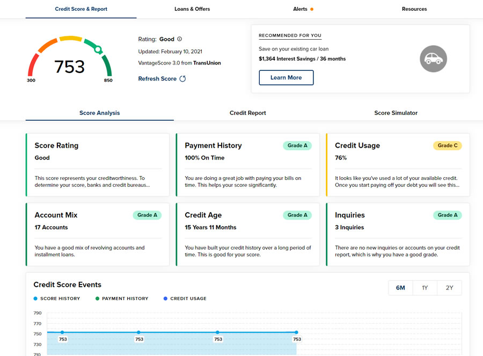Open the Score Simulator tab
This screenshot has width=483, height=356.
point(397,113)
